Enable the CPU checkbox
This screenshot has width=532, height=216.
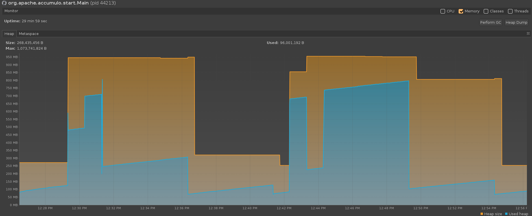pyautogui.click(x=443, y=11)
